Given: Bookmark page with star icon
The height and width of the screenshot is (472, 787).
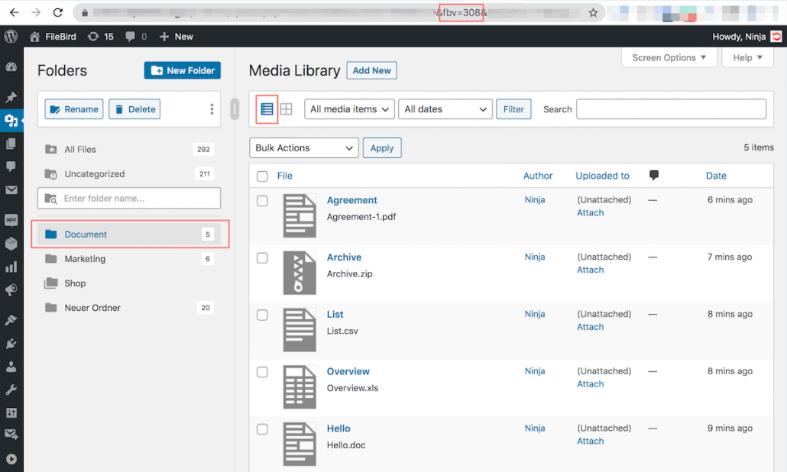Looking at the screenshot, I should pyautogui.click(x=593, y=13).
